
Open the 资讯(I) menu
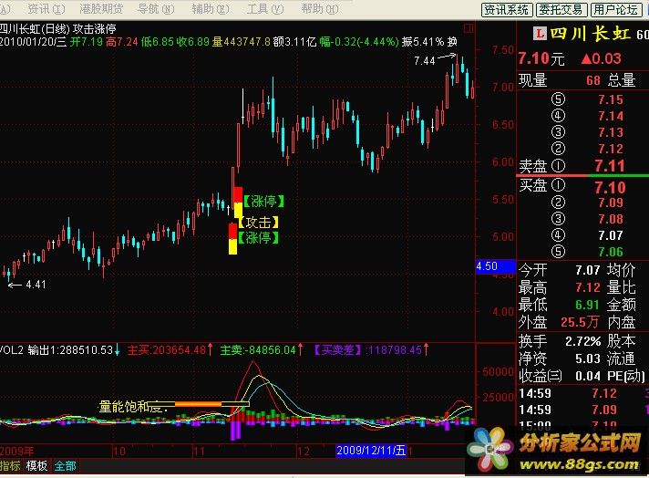46,8
